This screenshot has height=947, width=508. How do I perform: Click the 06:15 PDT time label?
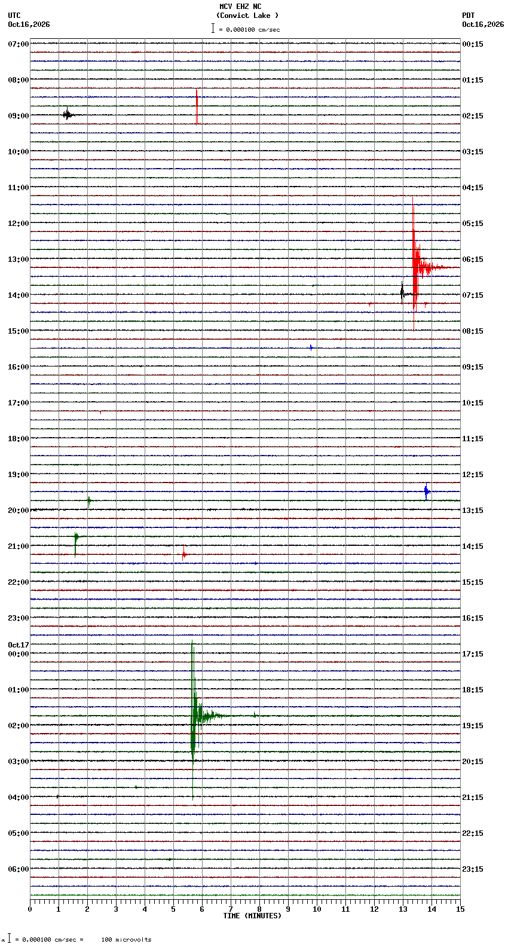click(473, 259)
